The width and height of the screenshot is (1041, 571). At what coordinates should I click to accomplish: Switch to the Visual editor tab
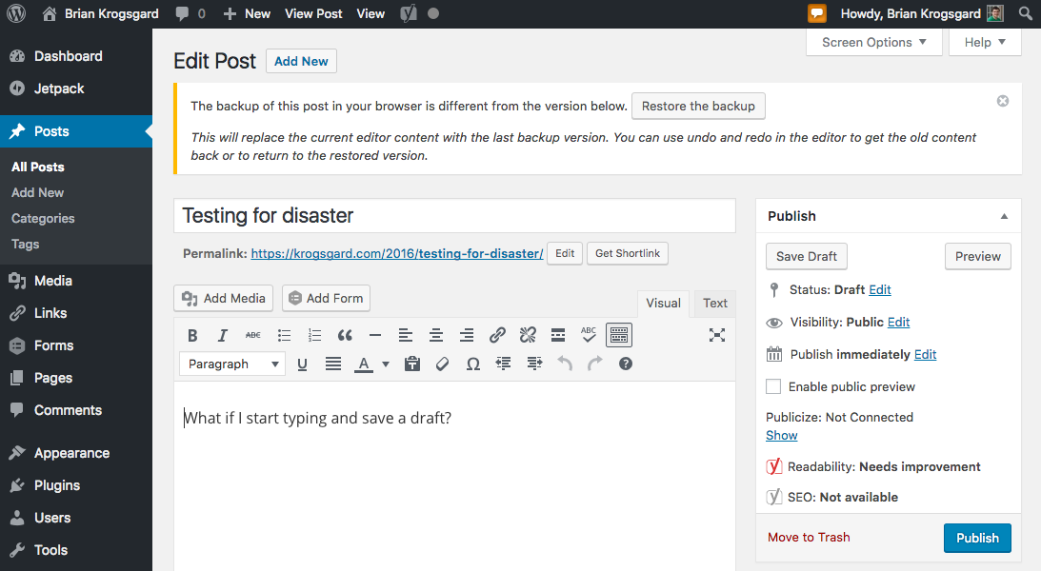663,303
